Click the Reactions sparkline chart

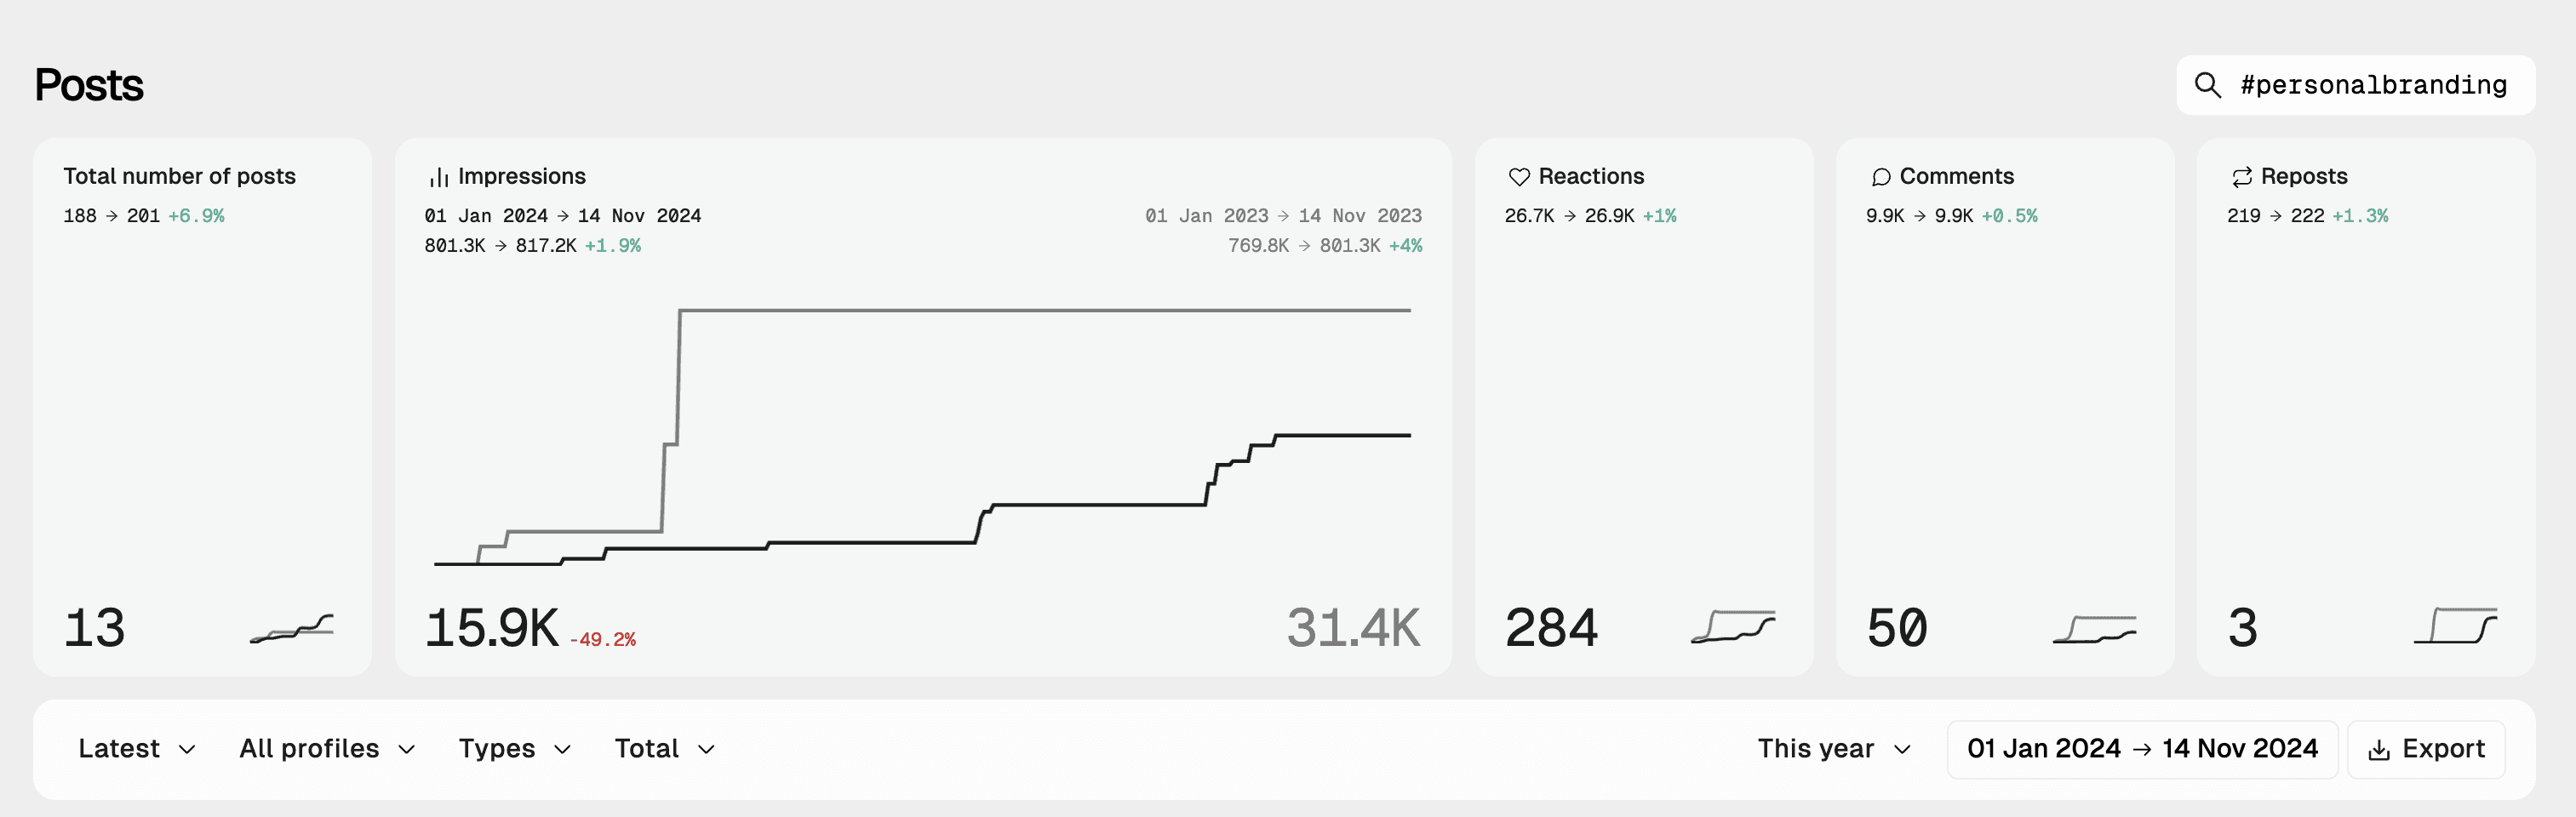point(1733,627)
